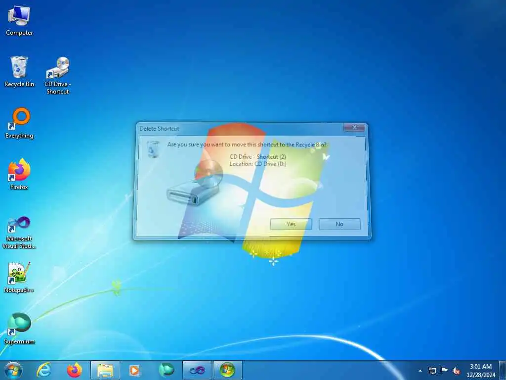
Task: Select the CD Drive - Shortcut icon
Action: click(57, 76)
